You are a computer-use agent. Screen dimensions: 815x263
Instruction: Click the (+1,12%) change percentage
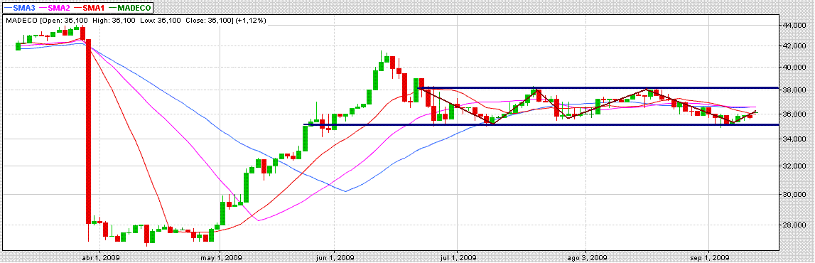(251, 21)
